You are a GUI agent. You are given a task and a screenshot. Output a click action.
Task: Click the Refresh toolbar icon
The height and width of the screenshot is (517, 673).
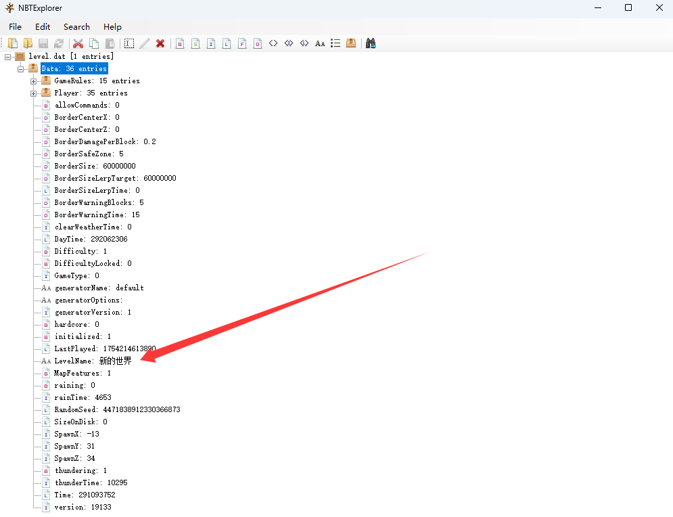pos(59,43)
